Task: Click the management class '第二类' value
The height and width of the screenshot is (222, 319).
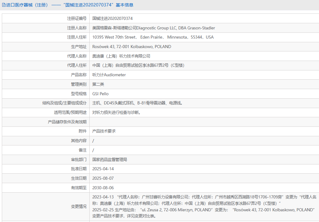Action: pos(98,84)
